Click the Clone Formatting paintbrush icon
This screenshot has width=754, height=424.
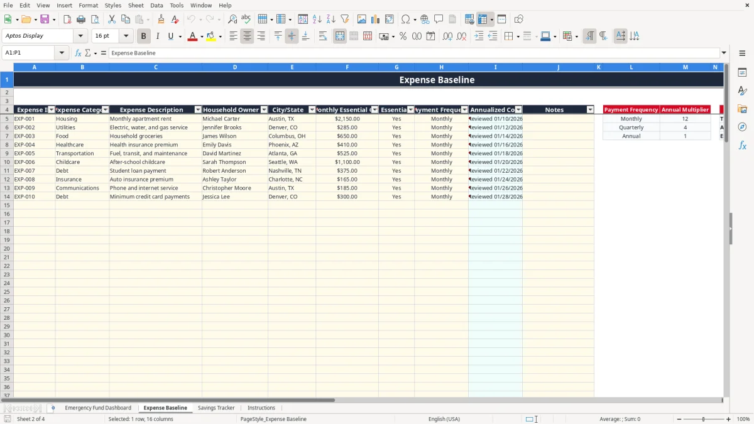click(161, 19)
